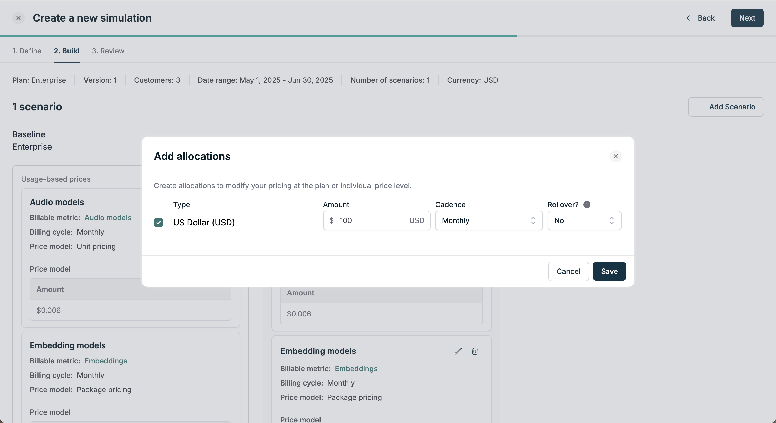The width and height of the screenshot is (776, 423).
Task: Save the allocations
Action: [609, 271]
